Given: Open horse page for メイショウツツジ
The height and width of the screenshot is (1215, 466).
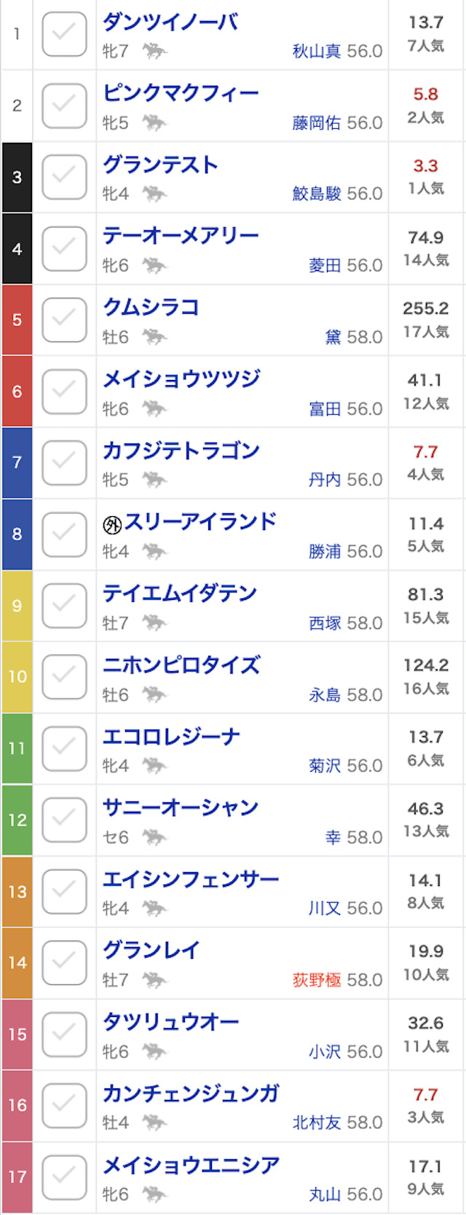Looking at the screenshot, I should (x=181, y=379).
